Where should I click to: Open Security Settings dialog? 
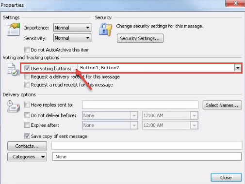140,38
